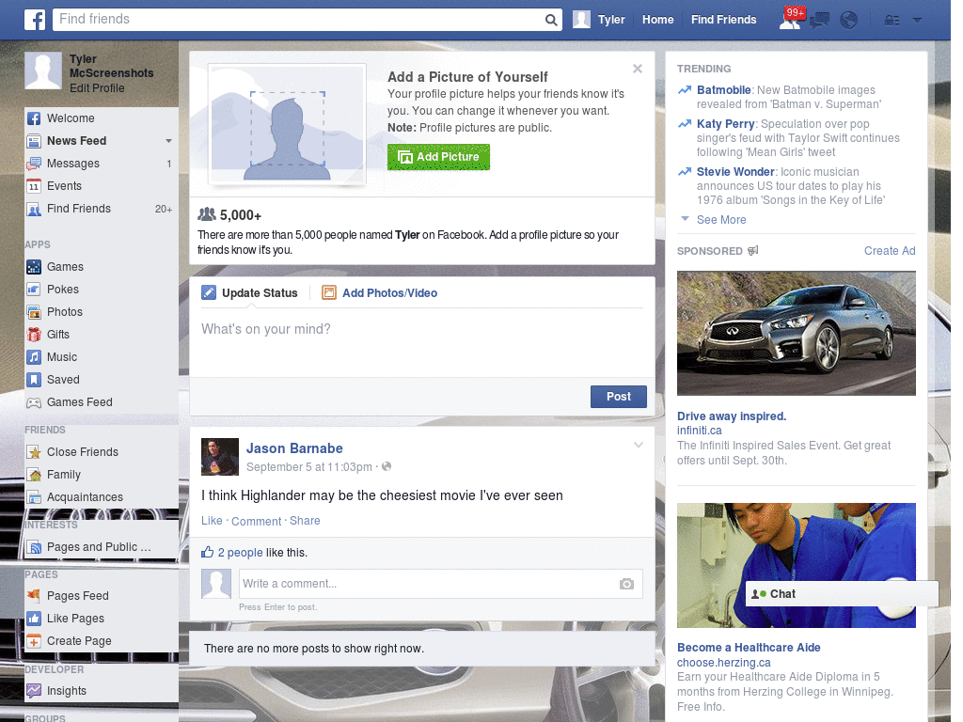
Task: Click the Acquaintances list icon
Action: [x=34, y=497]
